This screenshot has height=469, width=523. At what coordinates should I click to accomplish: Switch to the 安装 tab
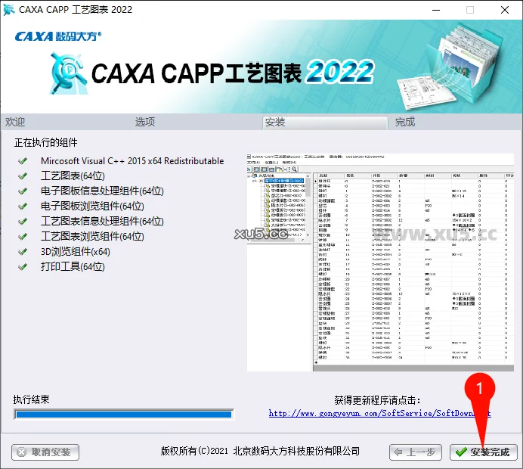275,122
